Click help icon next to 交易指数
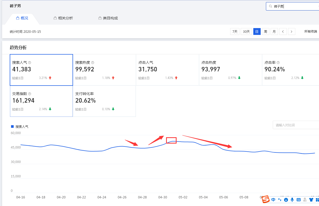Image resolution: width=319 pixels, height=206 pixels. click(30, 94)
